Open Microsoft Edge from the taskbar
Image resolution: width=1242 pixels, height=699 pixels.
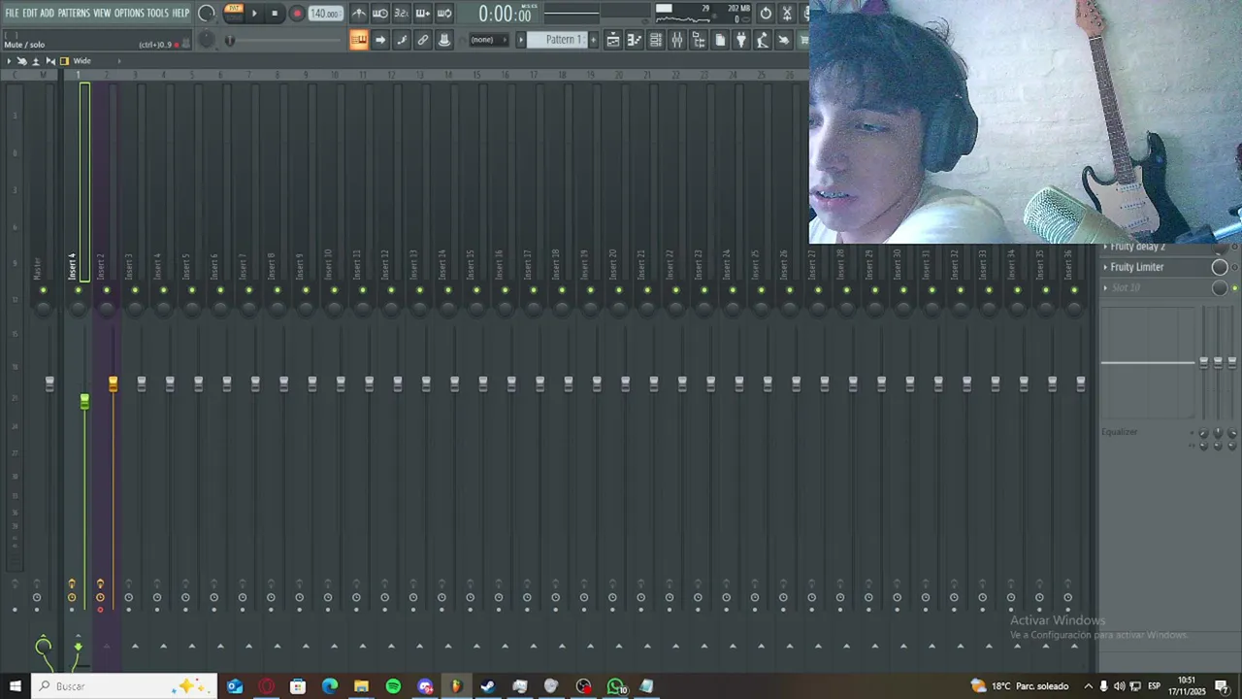(x=330, y=686)
